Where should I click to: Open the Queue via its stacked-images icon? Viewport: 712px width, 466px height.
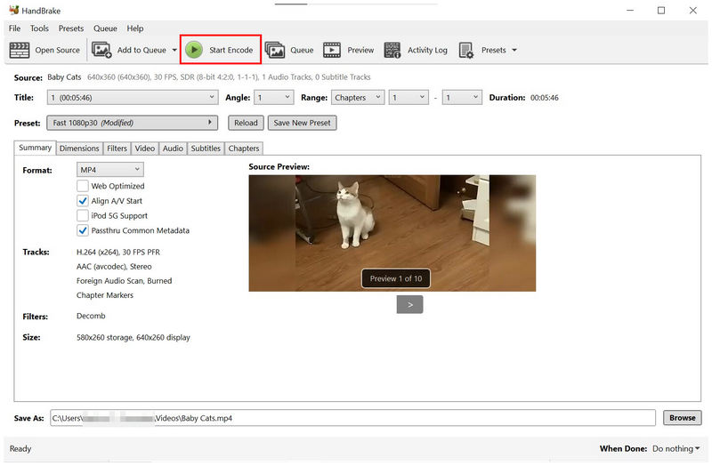pos(275,50)
